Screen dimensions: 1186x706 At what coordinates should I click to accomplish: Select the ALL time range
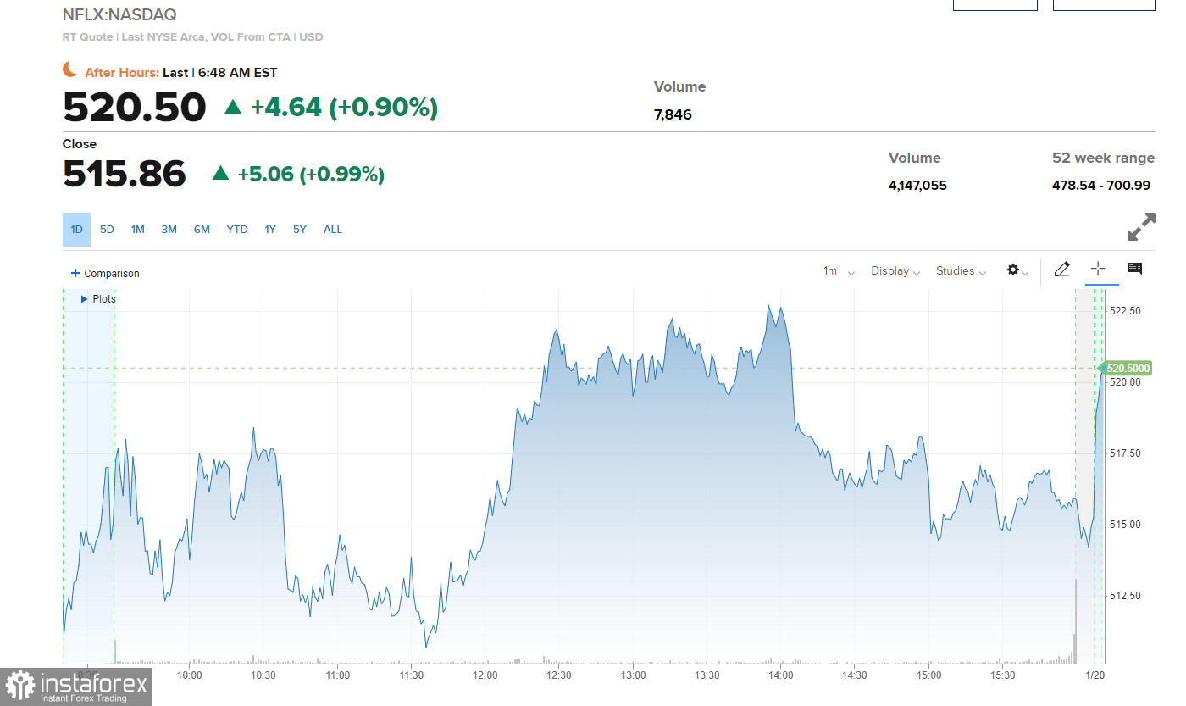pos(333,230)
